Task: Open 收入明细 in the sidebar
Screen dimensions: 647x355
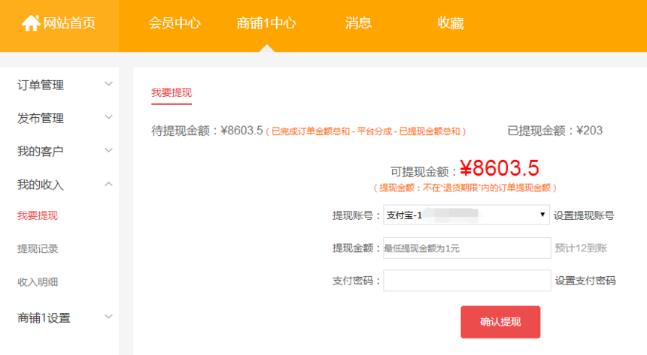Action: click(x=38, y=282)
